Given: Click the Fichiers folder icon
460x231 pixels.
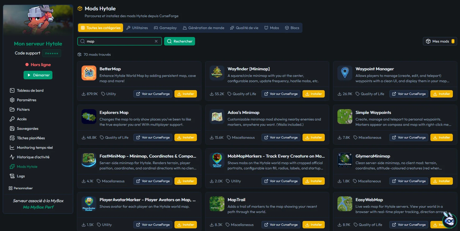Looking at the screenshot, I should click(x=12, y=109).
